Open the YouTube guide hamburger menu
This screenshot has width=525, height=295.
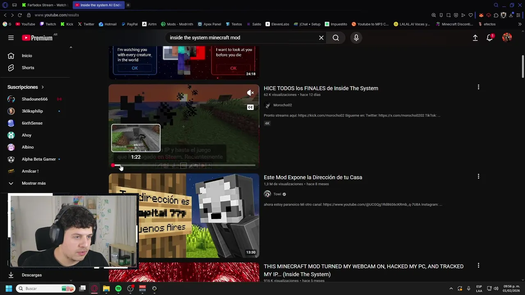tap(11, 38)
